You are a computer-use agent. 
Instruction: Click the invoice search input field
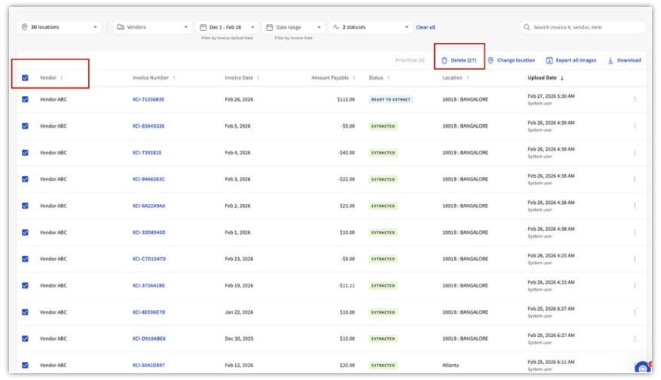(x=584, y=27)
